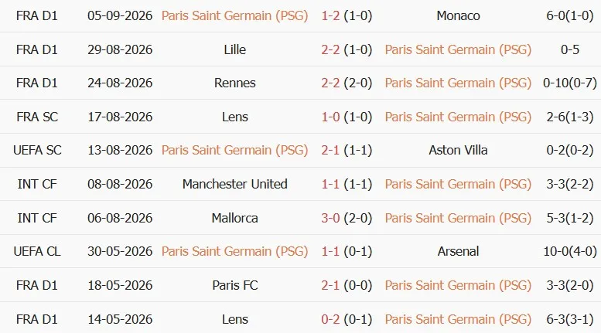Image resolution: width=601 pixels, height=333 pixels.
Task: Open the 10-0(4-0) stats for Arsenal match
Action: click(x=569, y=251)
